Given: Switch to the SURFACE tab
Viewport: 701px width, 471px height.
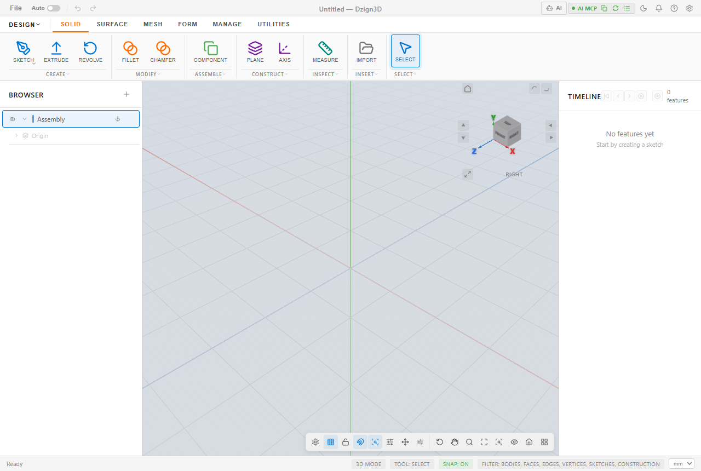Looking at the screenshot, I should pos(112,24).
